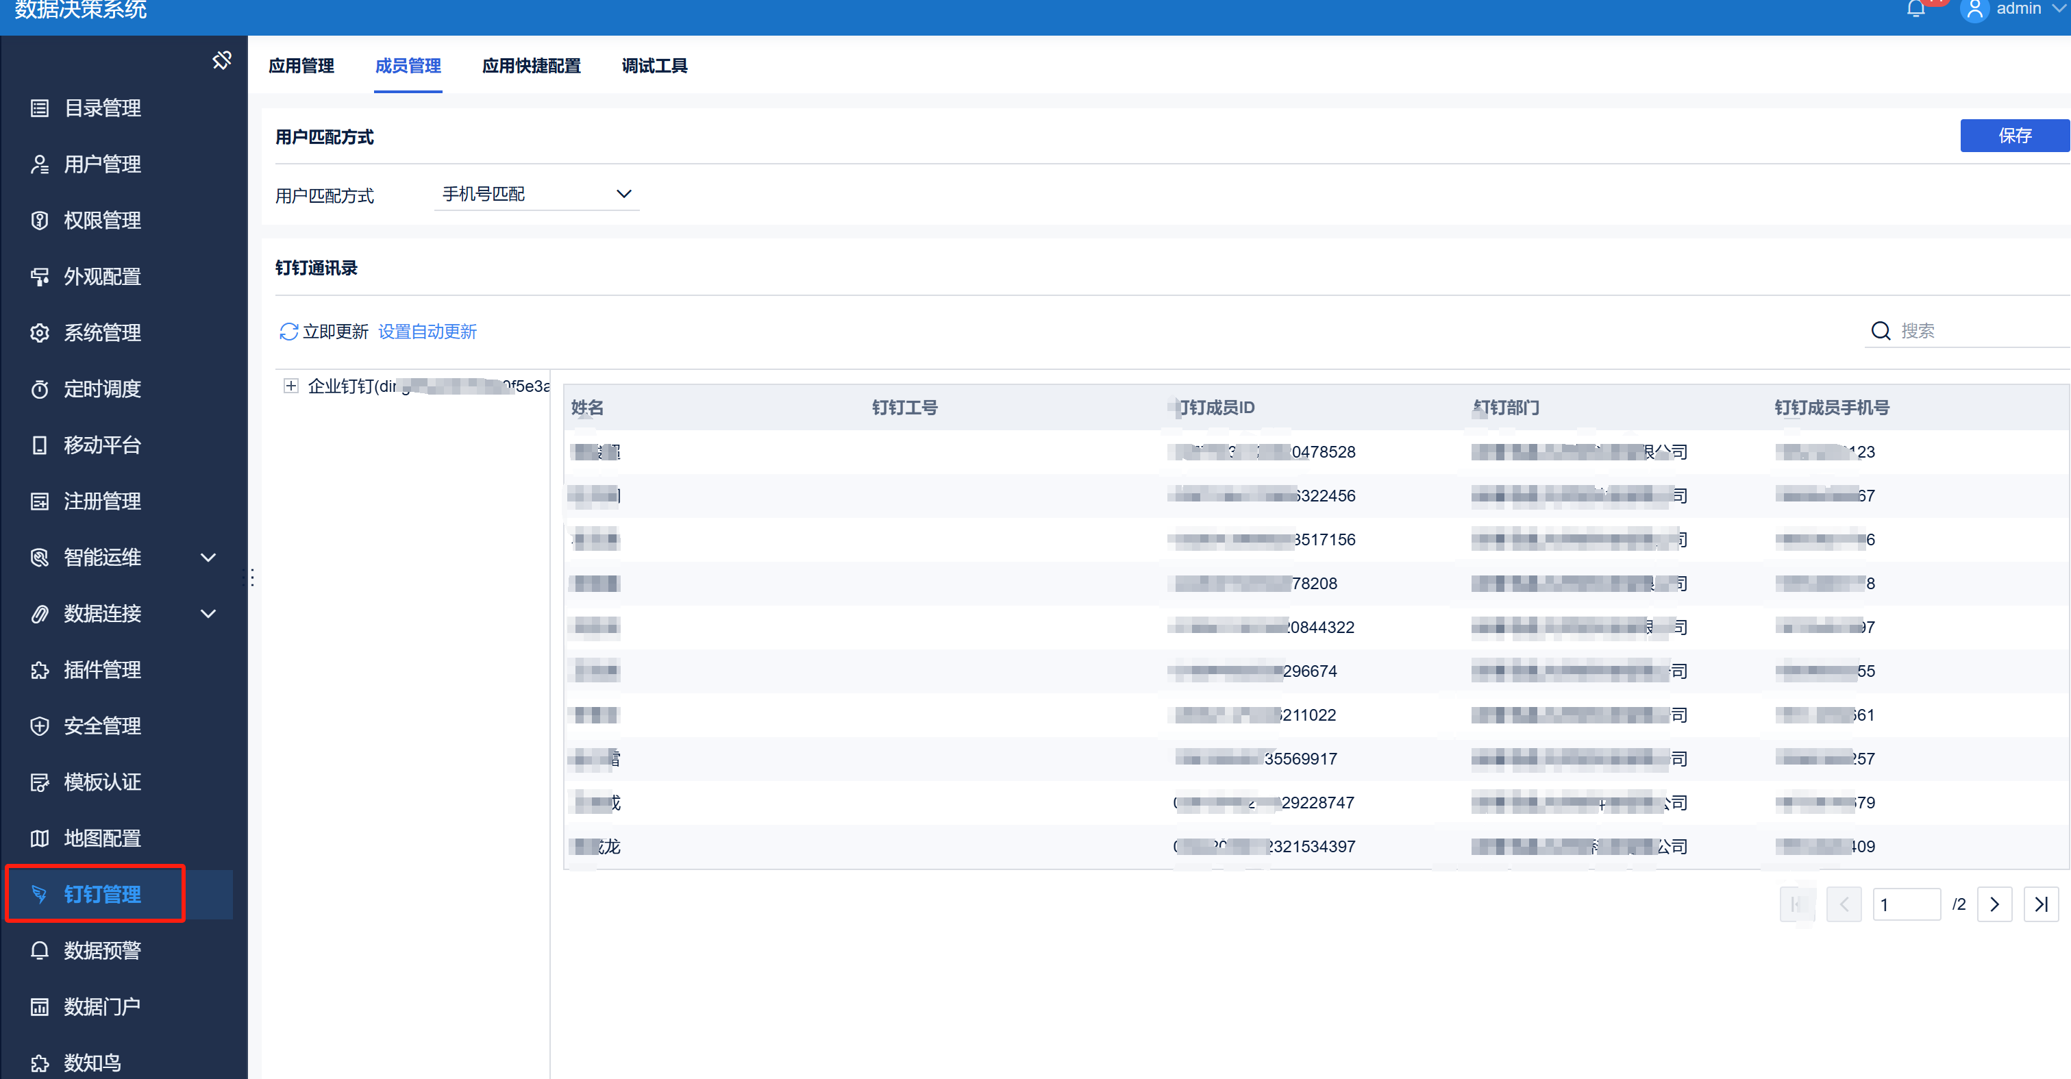Click the 数据门户 chart icon
This screenshot has width=2071, height=1079.
(x=40, y=1006)
